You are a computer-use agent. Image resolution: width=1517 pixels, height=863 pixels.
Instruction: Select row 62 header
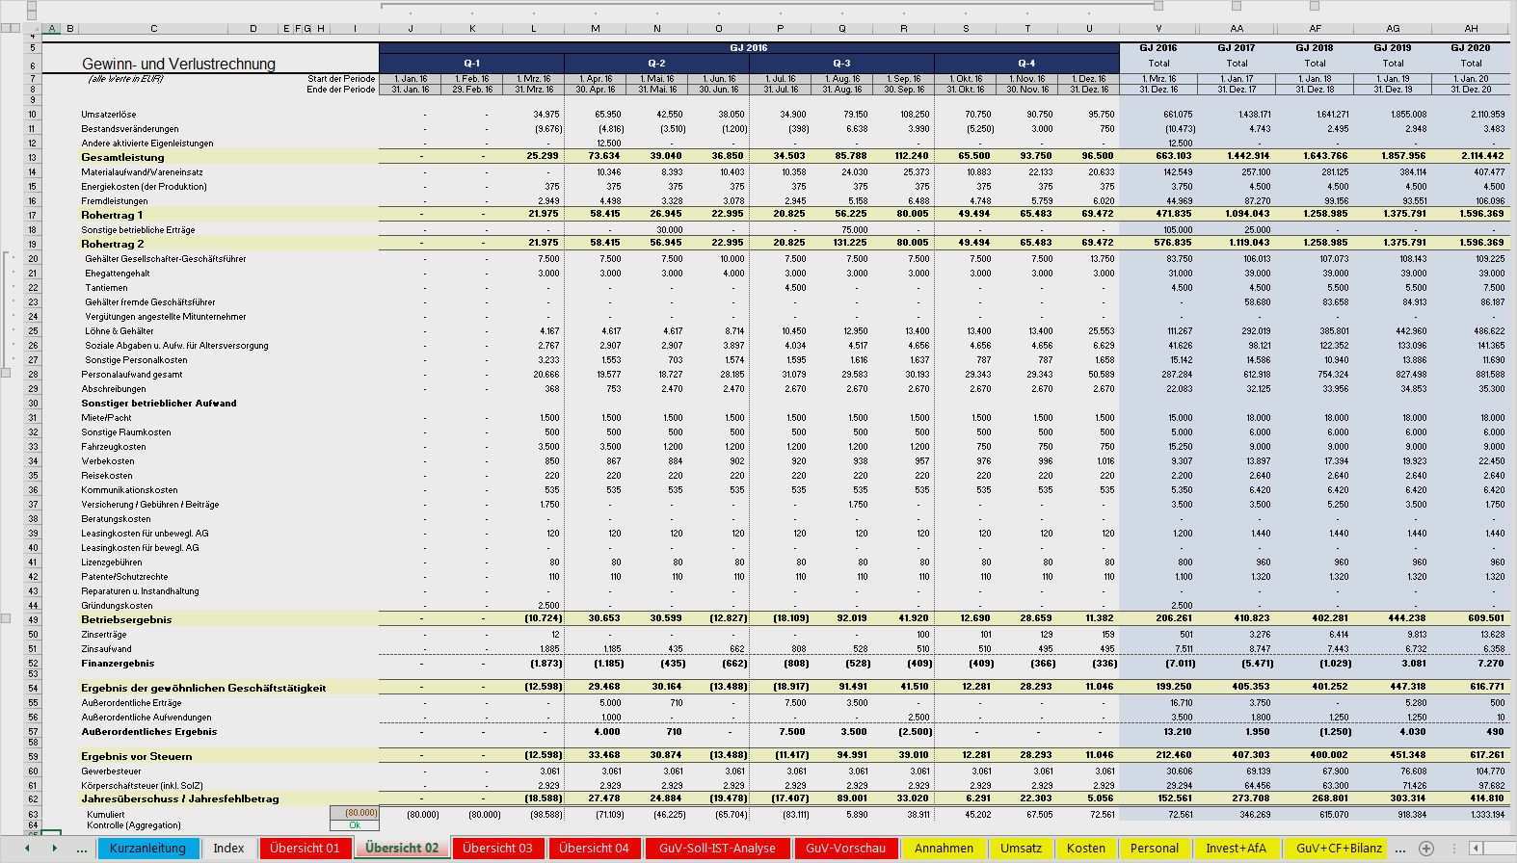tap(32, 798)
